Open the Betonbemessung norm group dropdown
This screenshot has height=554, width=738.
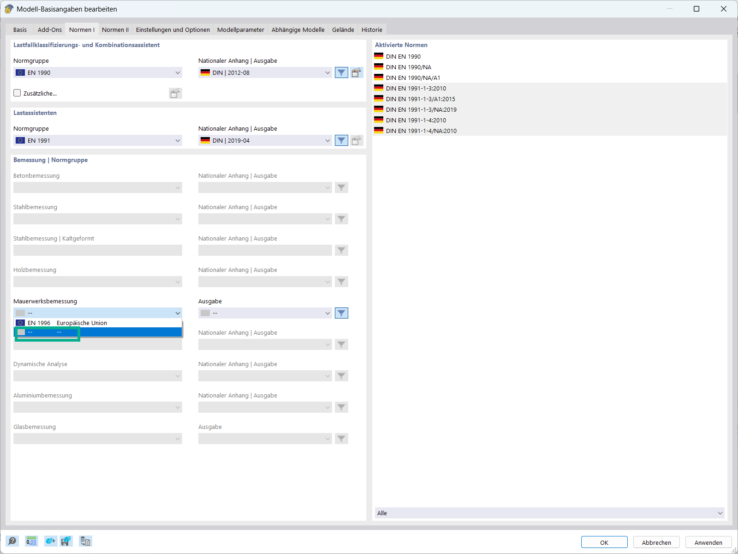click(x=98, y=187)
